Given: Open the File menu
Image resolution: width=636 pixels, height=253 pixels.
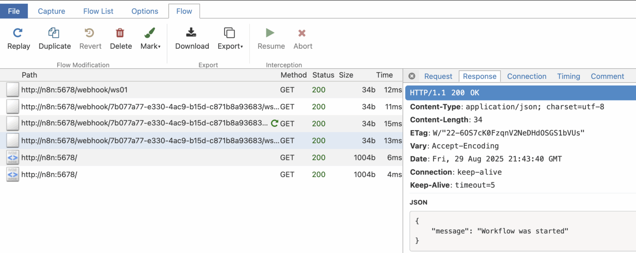Looking at the screenshot, I should tap(14, 11).
